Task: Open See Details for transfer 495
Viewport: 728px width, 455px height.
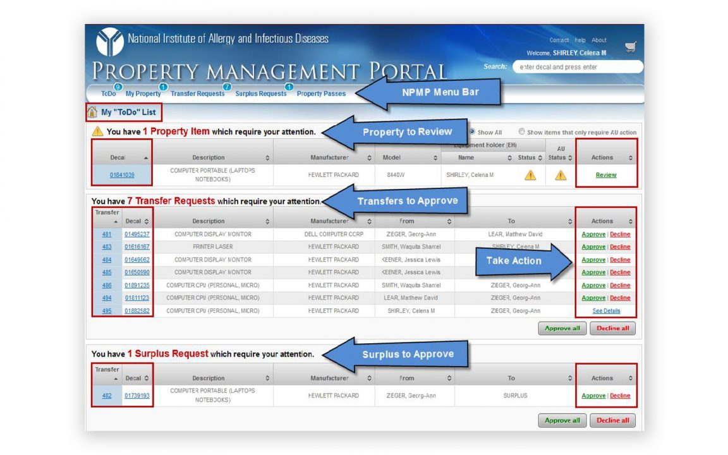Action: [x=606, y=311]
